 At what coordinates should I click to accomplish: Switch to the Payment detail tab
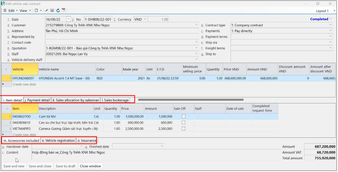[37, 100]
